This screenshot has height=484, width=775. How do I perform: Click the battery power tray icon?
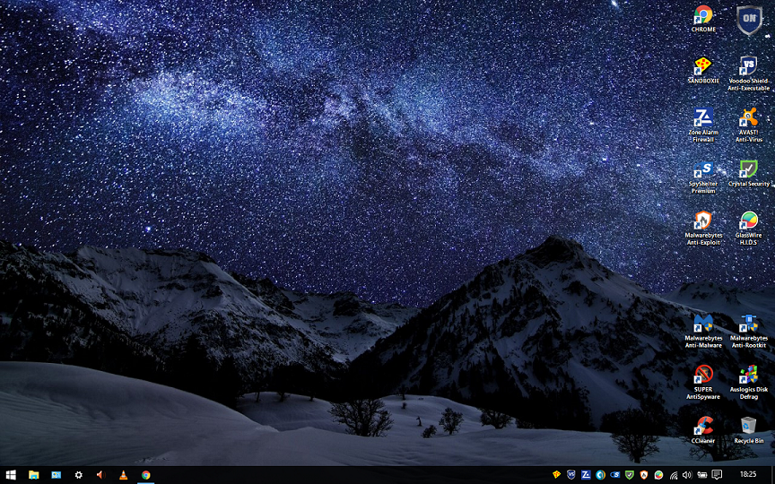pyautogui.click(x=701, y=475)
